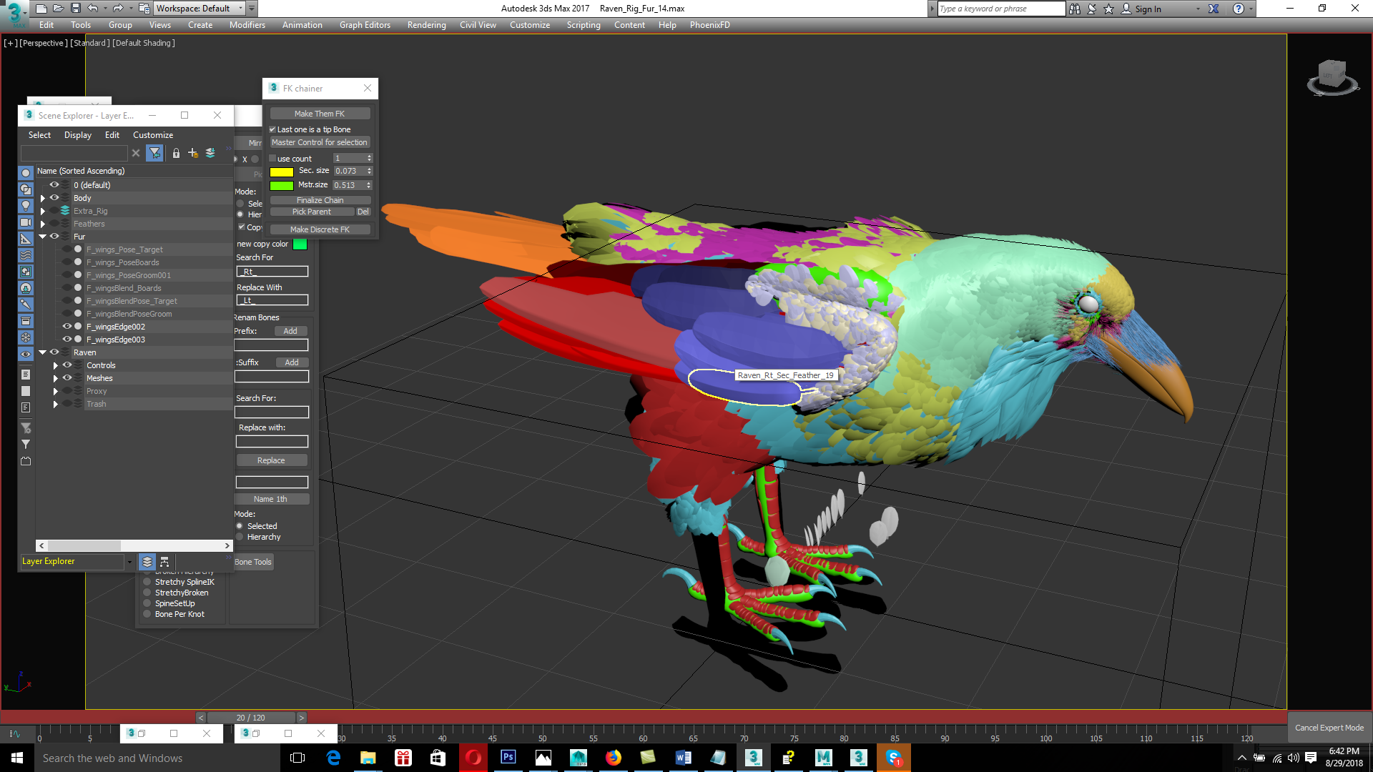Click the Open File folder icon

58,9
